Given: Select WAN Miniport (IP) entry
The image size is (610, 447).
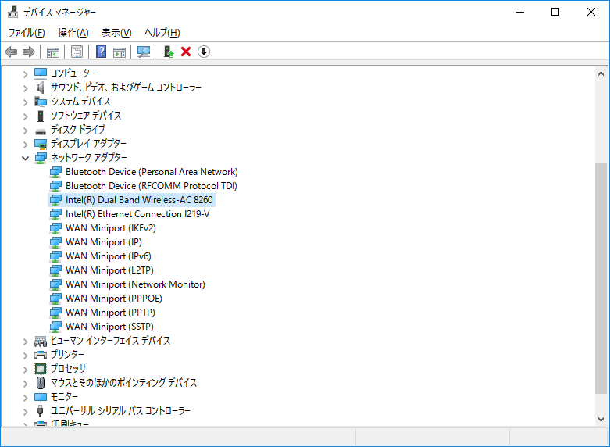Looking at the screenshot, I should [104, 242].
